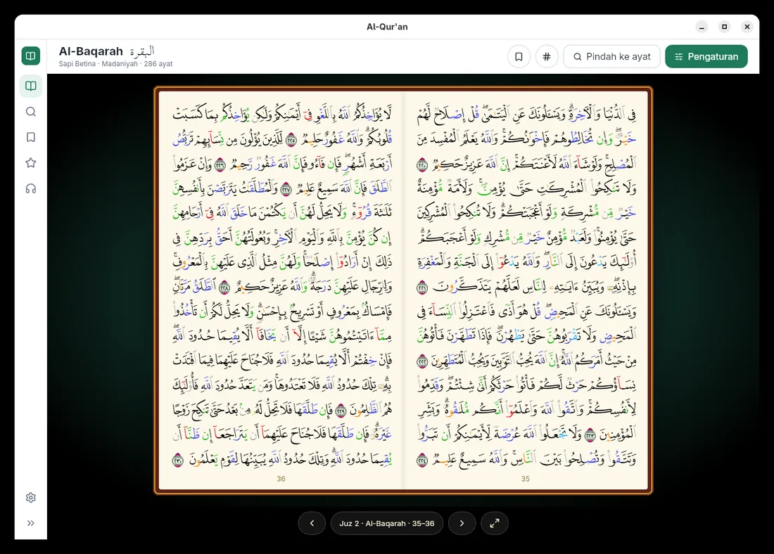Click ayah marker 224 at end of page 35
This screenshot has width=774, height=554.
click(422, 460)
